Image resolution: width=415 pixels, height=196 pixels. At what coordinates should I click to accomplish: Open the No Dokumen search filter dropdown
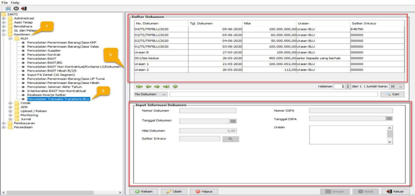[151, 94]
